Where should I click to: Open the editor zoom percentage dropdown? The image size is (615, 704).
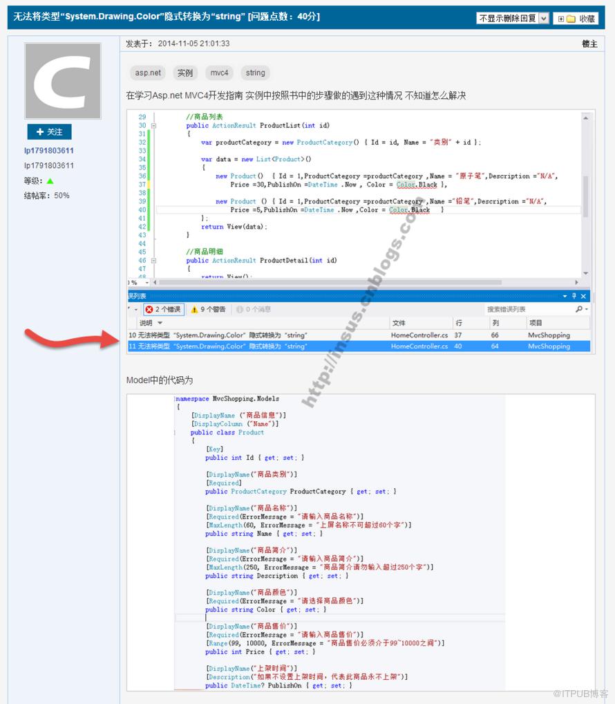click(146, 282)
